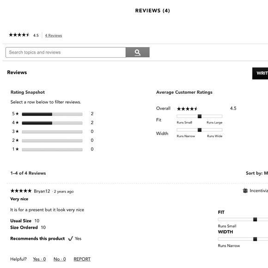Click the Write a review button
Viewport: 268px width, 268px height.
pos(260,73)
